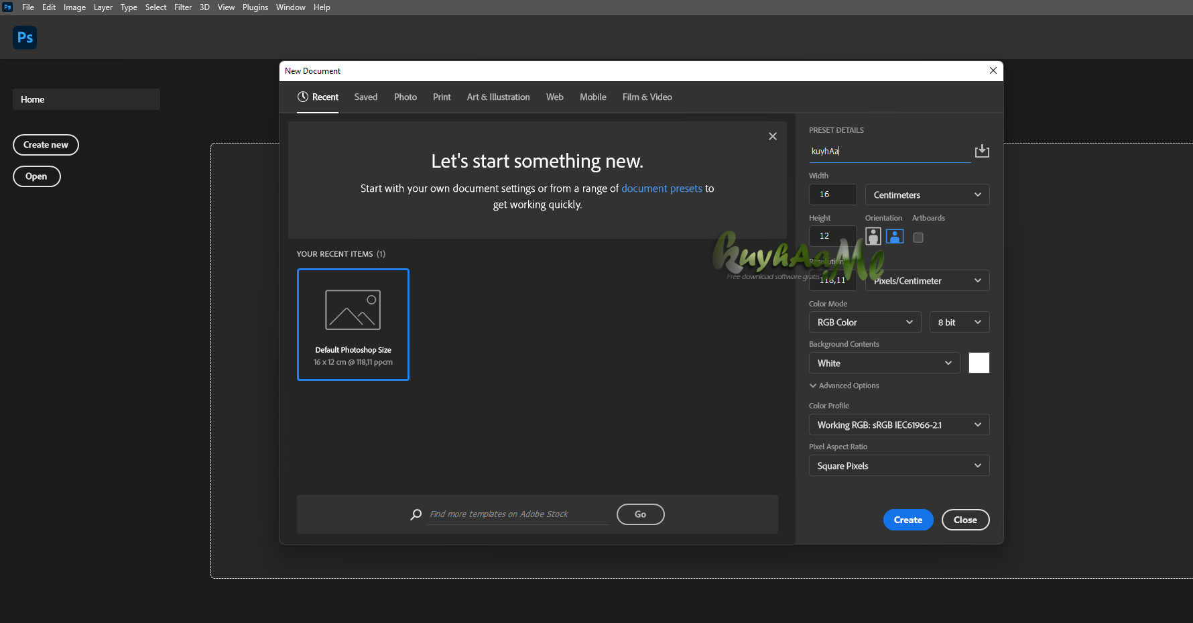Open the Select menu
Viewport: 1193px width, 623px height.
[x=155, y=7]
